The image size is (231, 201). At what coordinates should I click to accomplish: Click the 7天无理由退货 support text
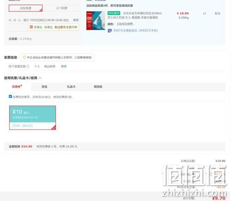coord(135,30)
